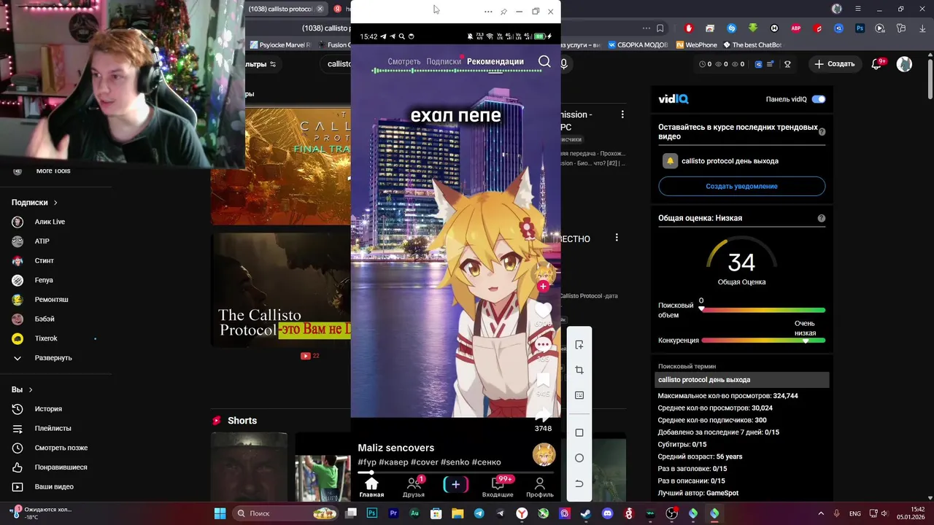
Task: Open TikTok search magnifier icon
Action: (x=544, y=62)
